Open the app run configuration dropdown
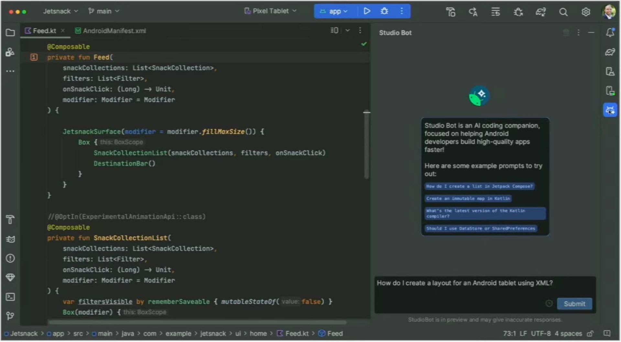621x342 pixels. 334,11
